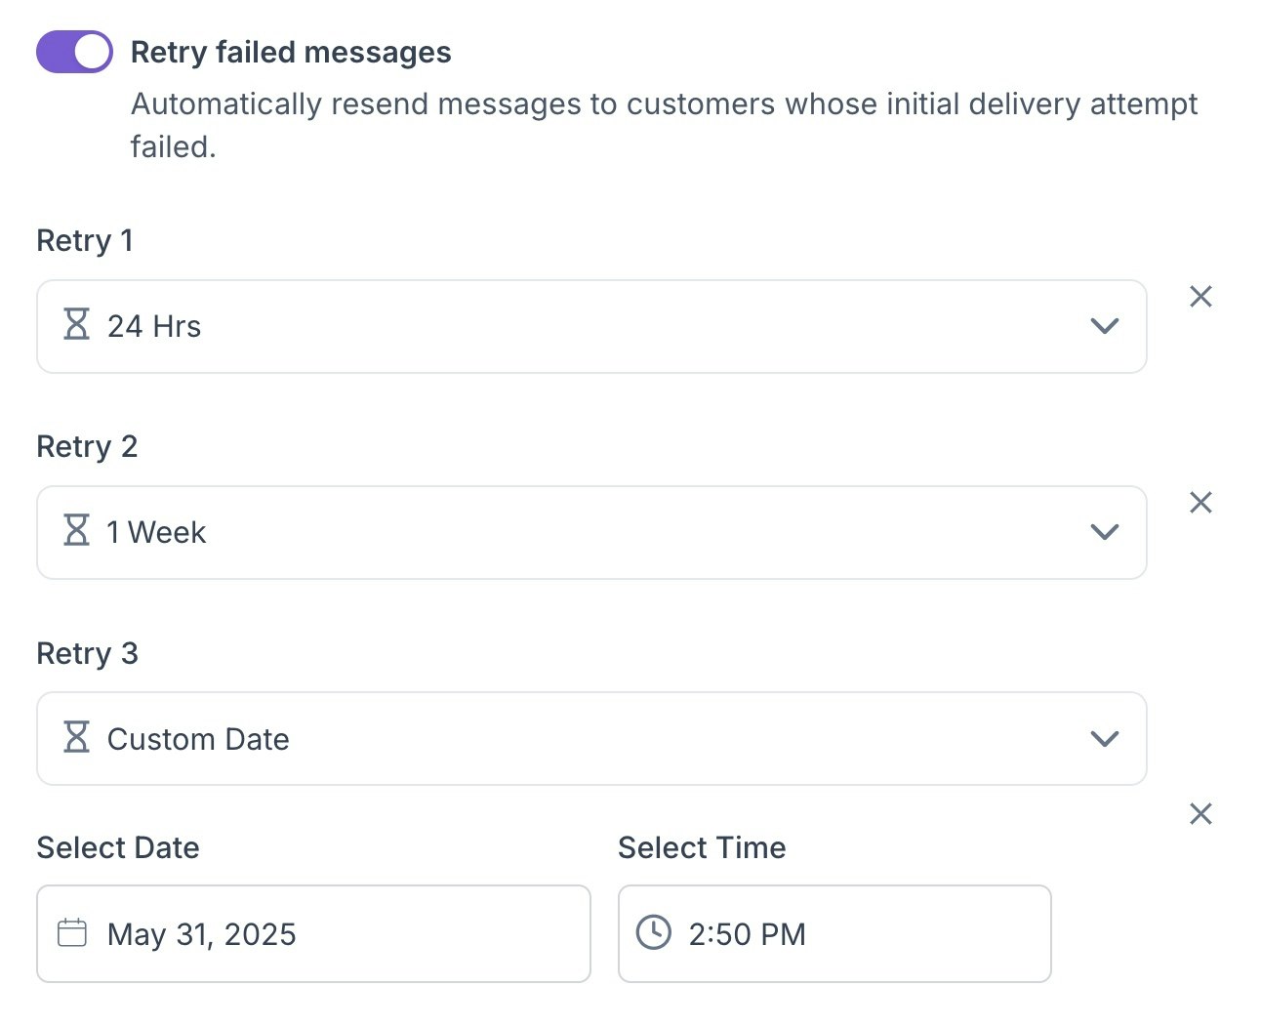Screen dimensions: 1261x1027
Task: Click the calendar icon in date field
Action: click(x=72, y=933)
